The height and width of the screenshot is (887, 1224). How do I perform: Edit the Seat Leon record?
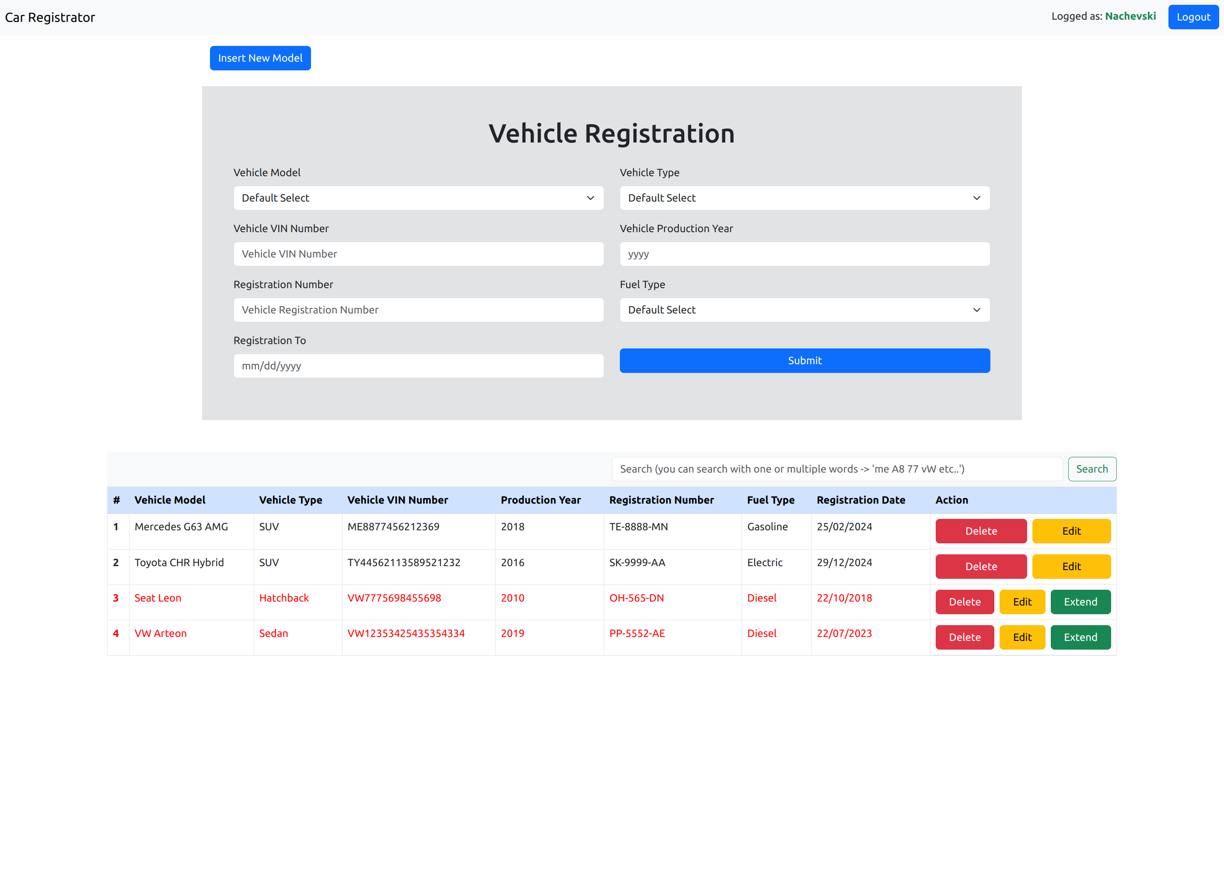[1022, 602]
